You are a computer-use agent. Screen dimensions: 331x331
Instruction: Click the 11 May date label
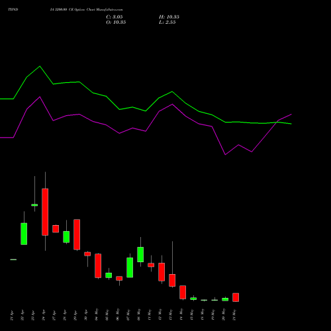150,314
